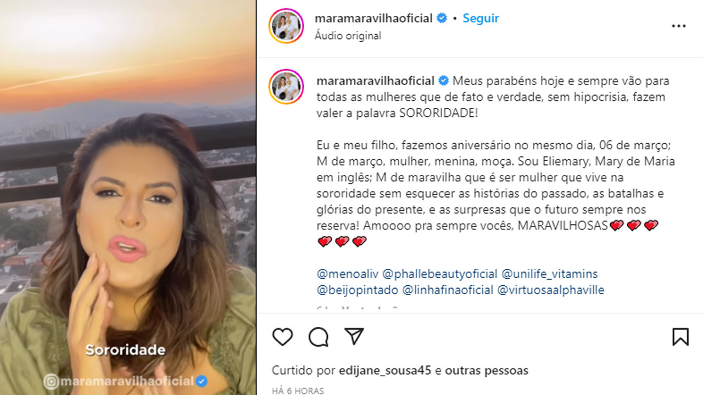View outras pessoas who liked the post
Viewport: 703px width, 395px height.
point(487,371)
